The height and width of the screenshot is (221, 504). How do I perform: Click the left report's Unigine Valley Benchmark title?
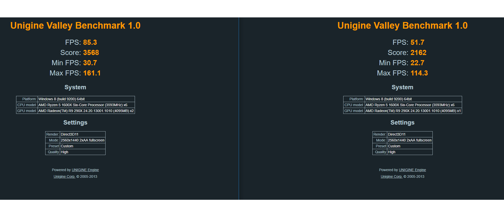coord(75,26)
